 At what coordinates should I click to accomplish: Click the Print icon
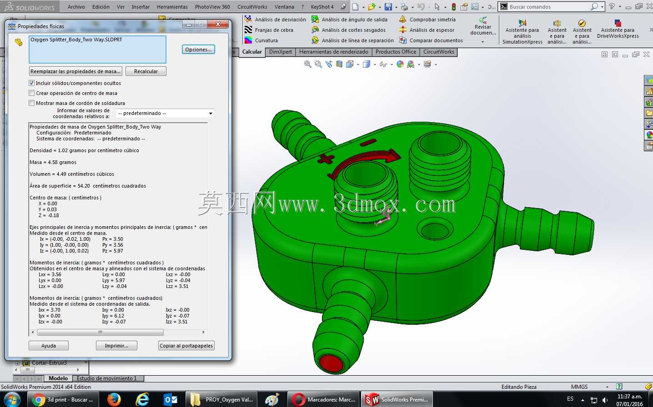pyautogui.click(x=404, y=7)
